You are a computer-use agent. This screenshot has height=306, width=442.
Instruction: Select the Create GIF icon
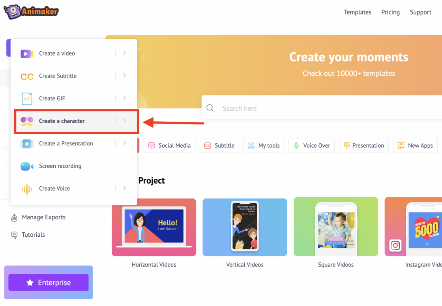(x=26, y=98)
